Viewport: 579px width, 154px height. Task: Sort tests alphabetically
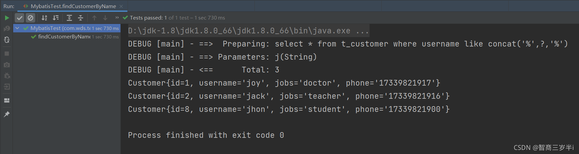coord(44,18)
